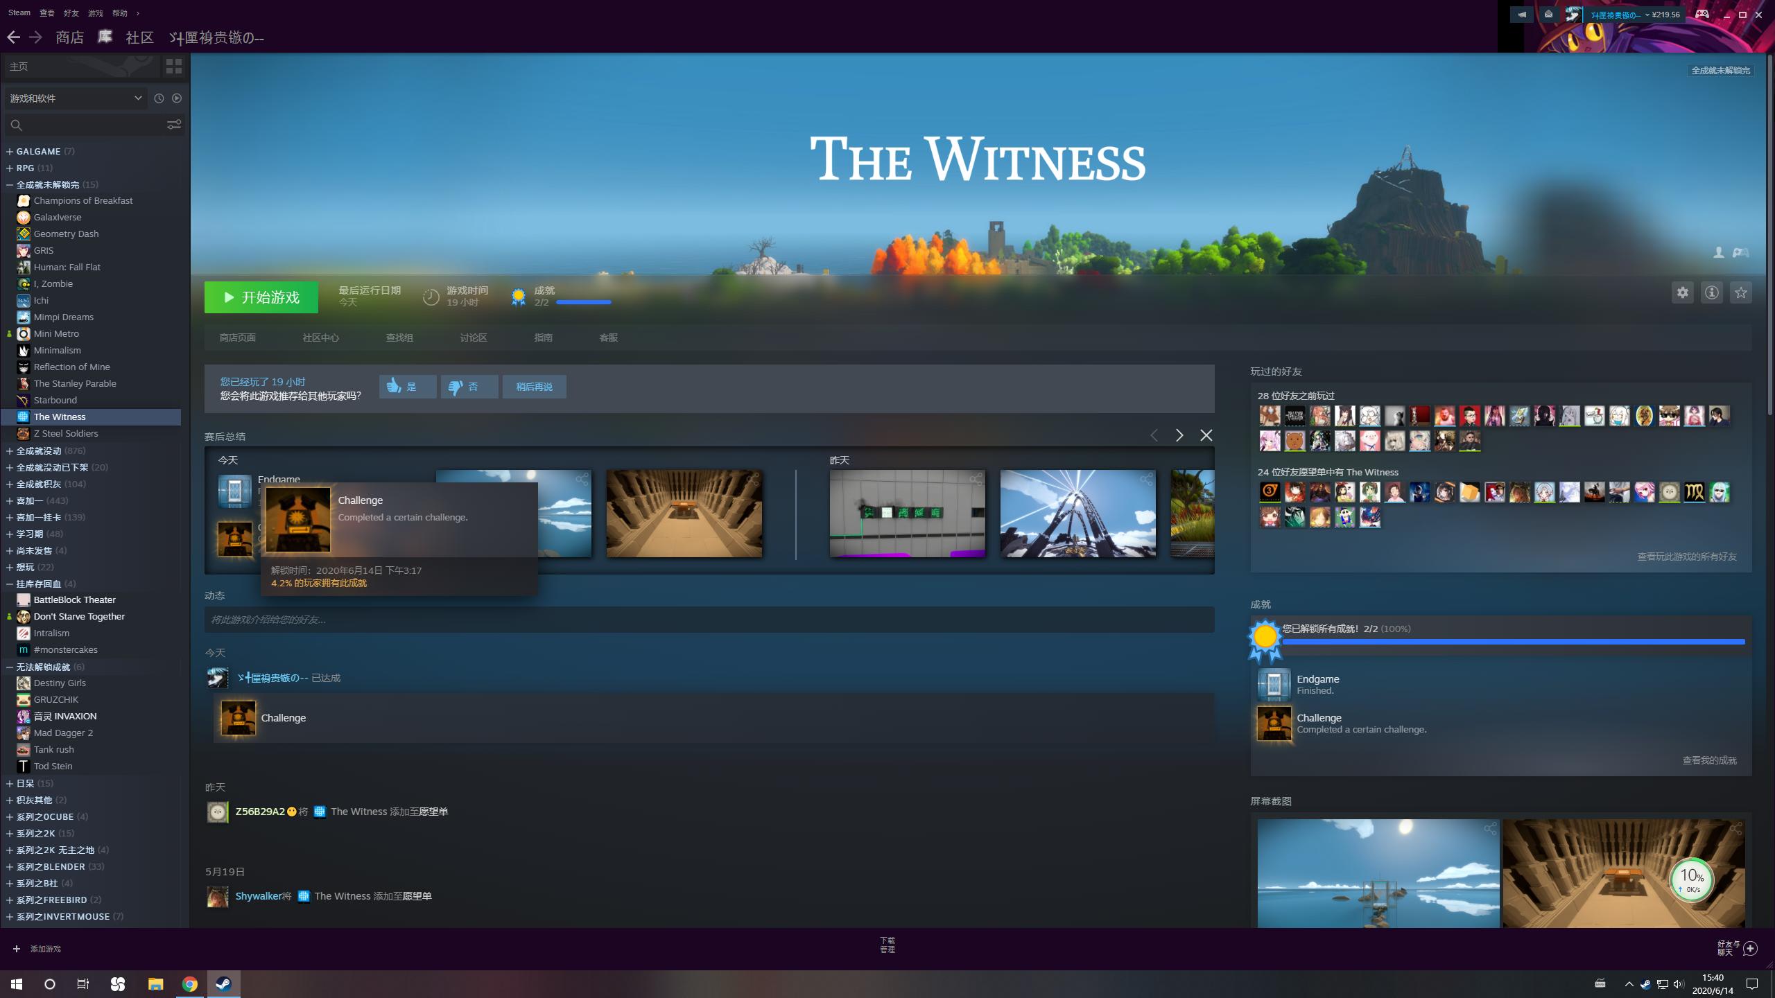This screenshot has height=998, width=1775.
Task: Open the 指南 game tab
Action: tap(544, 338)
